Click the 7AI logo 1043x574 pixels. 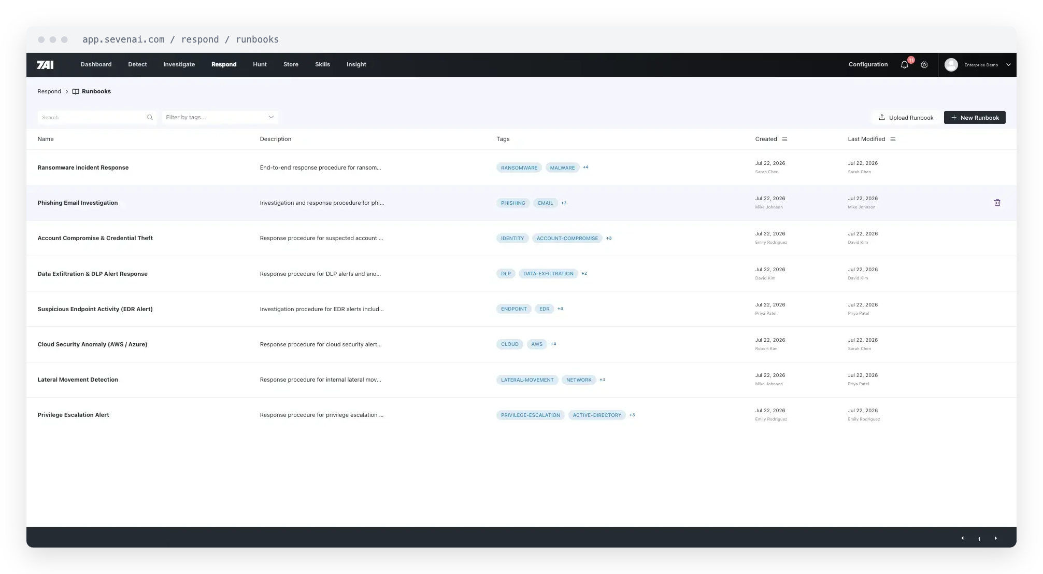pyautogui.click(x=45, y=65)
